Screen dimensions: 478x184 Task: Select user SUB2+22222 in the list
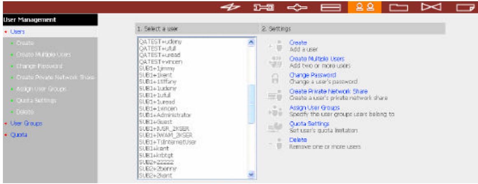point(156,162)
